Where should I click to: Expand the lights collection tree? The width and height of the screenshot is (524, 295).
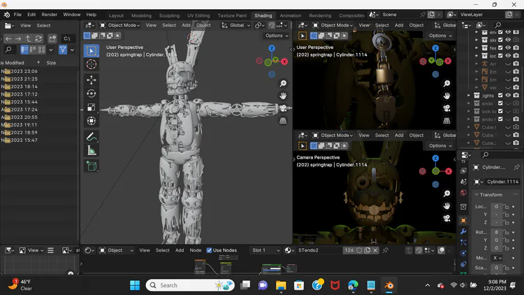[x=469, y=95]
